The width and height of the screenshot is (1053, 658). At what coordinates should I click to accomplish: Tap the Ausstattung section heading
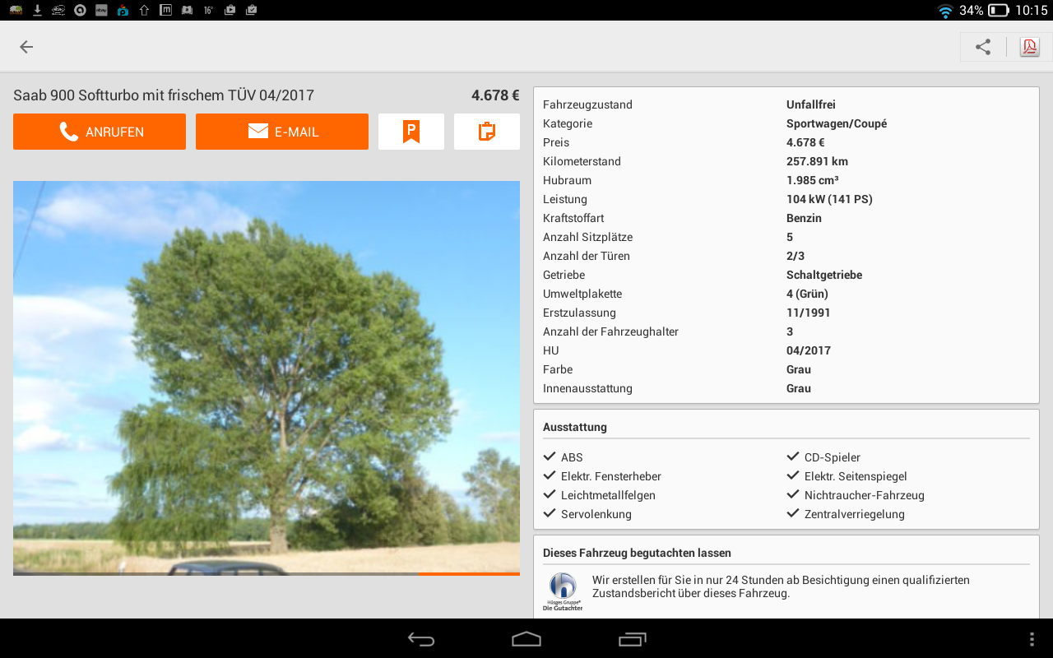pos(575,427)
